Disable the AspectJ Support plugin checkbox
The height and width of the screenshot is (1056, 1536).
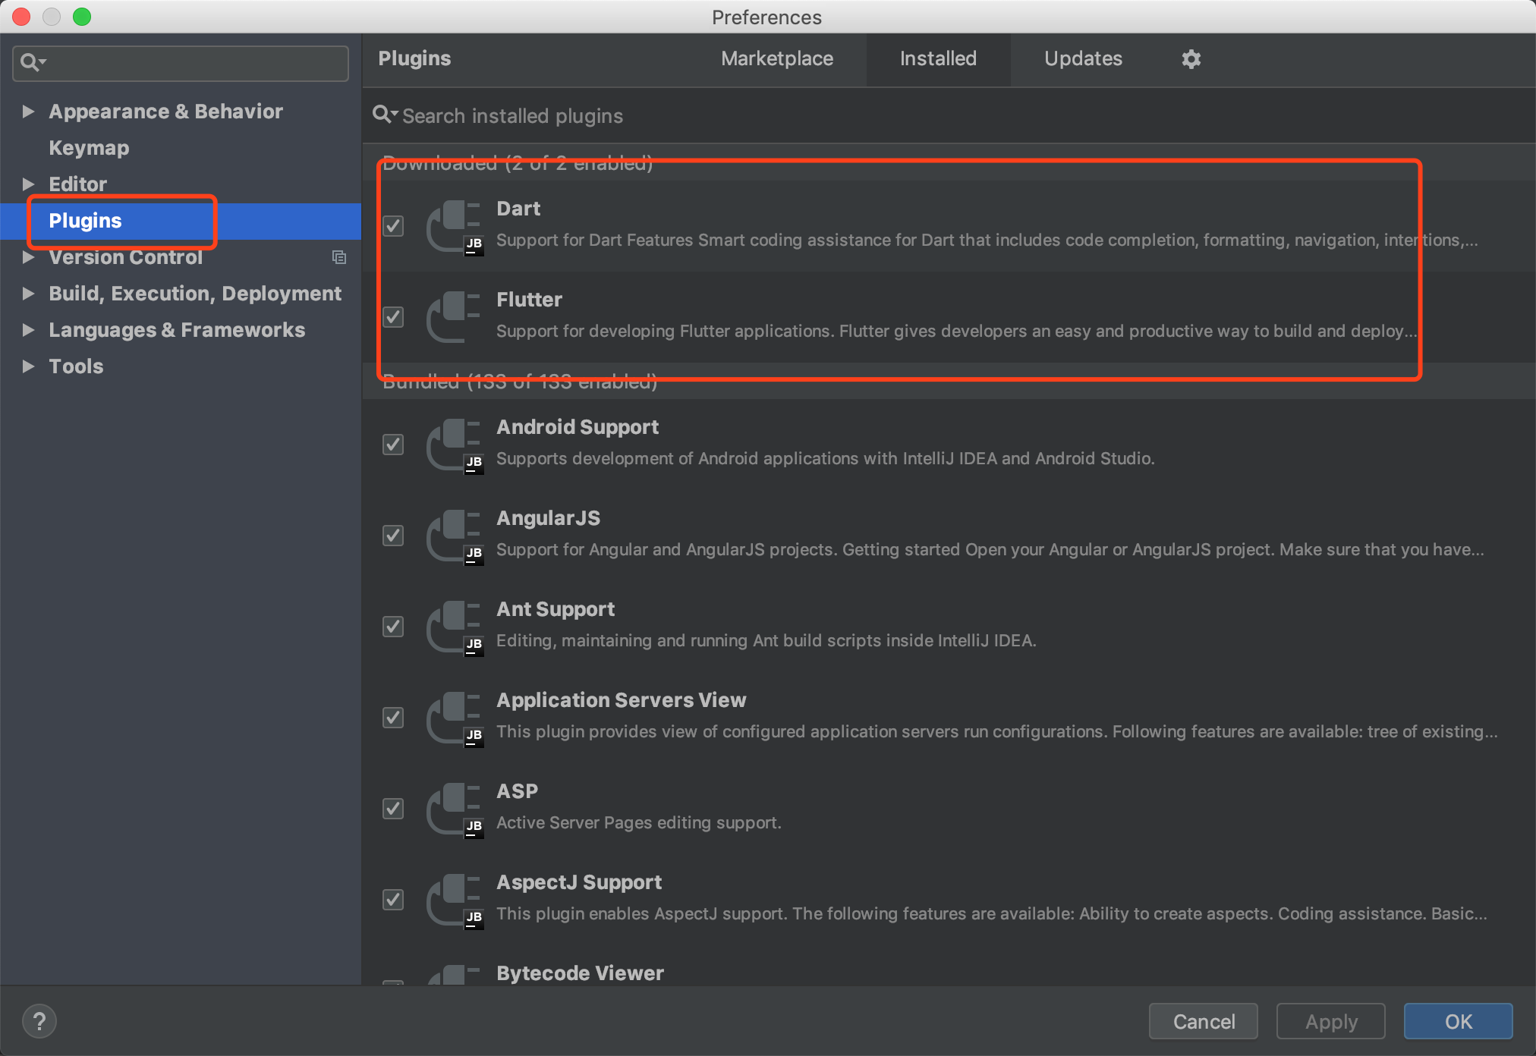click(x=393, y=900)
